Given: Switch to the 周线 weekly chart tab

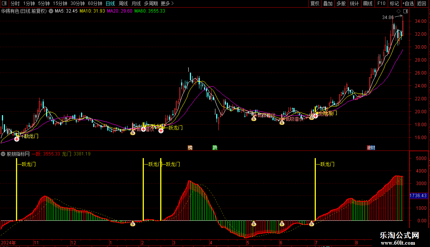Looking at the screenshot, I should (123, 3).
